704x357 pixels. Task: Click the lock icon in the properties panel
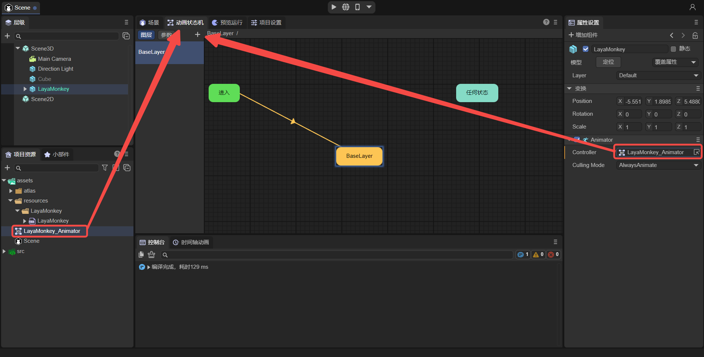click(695, 36)
